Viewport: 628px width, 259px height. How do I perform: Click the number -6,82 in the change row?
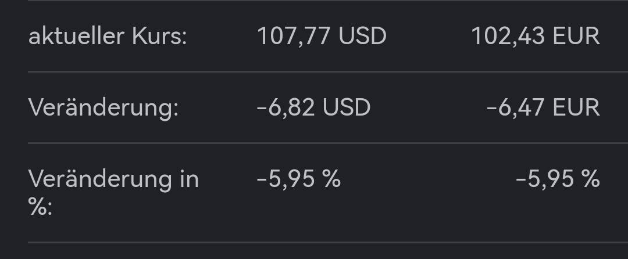[285, 108]
